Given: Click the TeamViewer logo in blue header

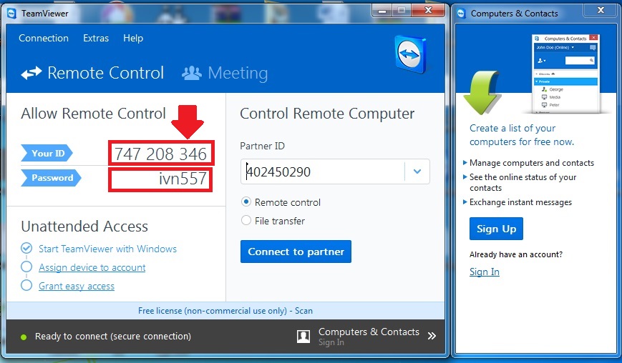Looking at the screenshot, I should 410,54.
